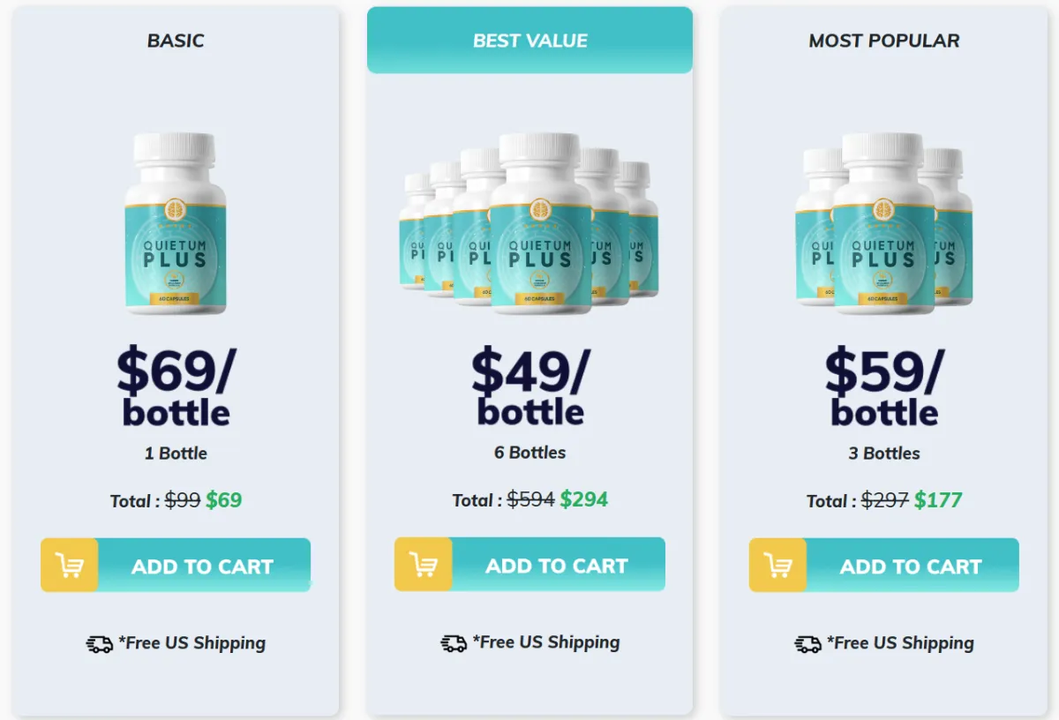This screenshot has height=720, width=1059.
Task: Add the 1 Bottle package to cart
Action: pos(176,565)
